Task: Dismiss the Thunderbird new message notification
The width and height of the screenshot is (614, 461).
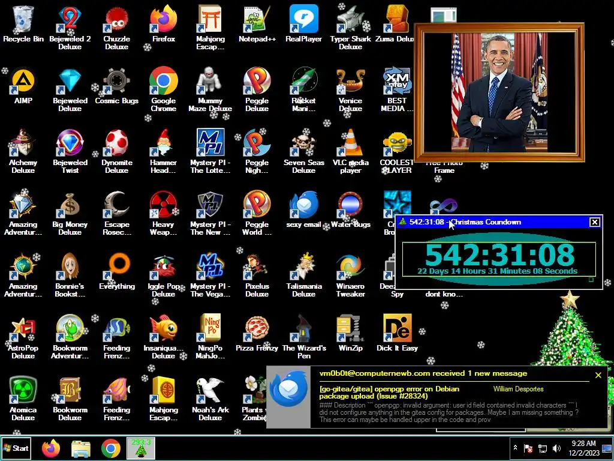Action: click(x=598, y=375)
